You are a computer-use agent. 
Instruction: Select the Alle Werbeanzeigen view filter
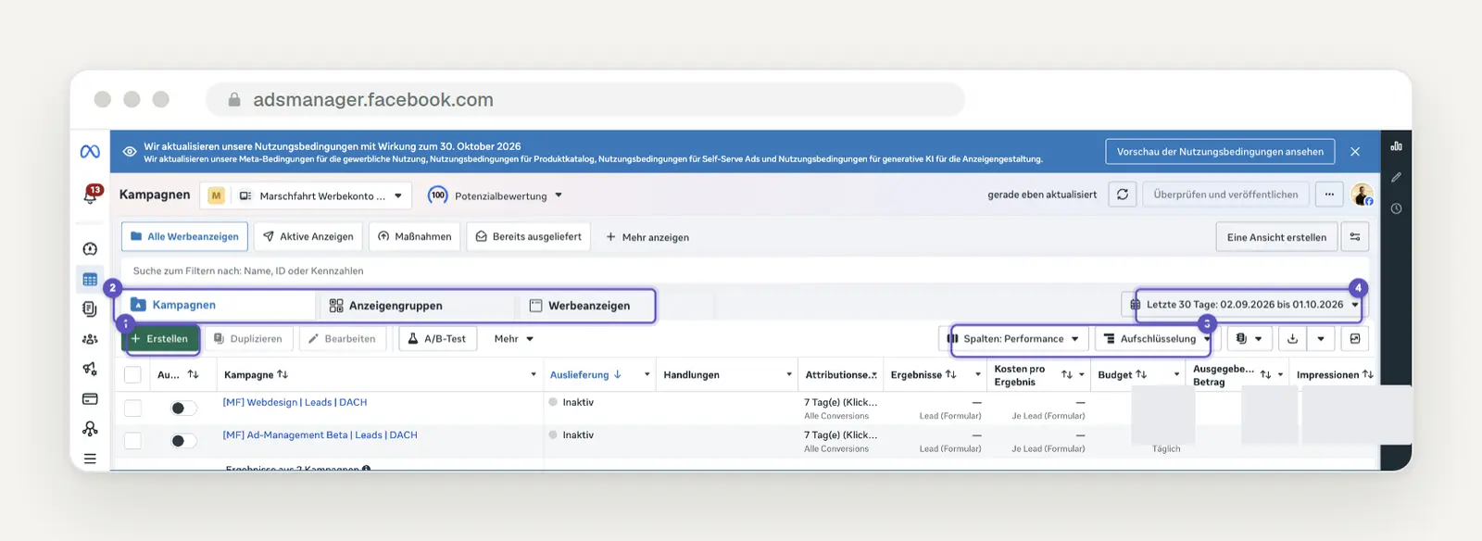coord(184,237)
